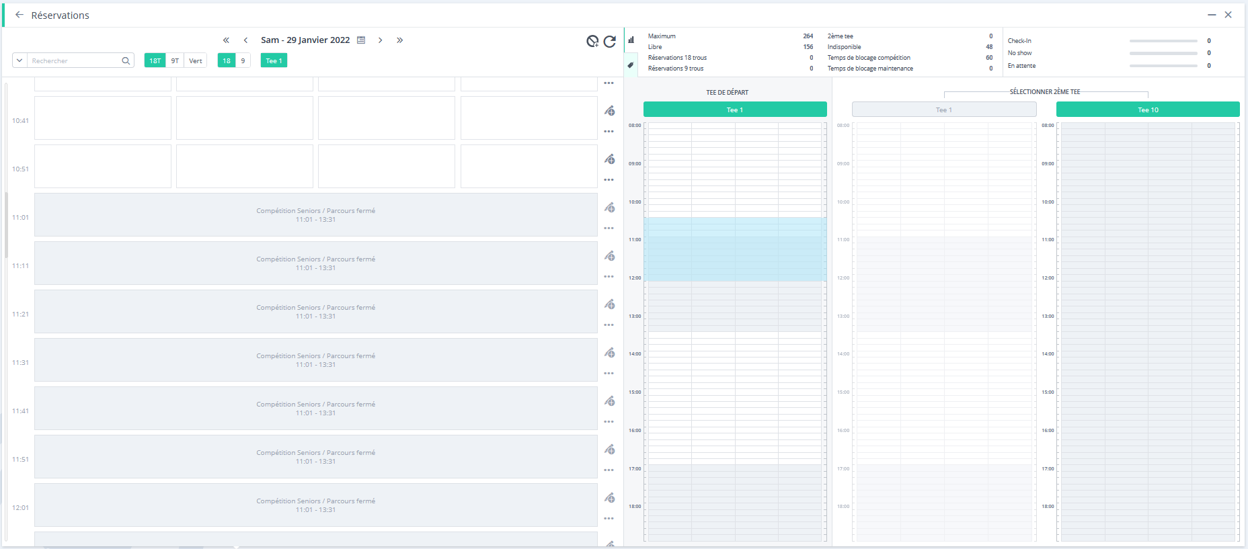
Task: Click the add-reservation icon for 11:11
Action: (609, 256)
